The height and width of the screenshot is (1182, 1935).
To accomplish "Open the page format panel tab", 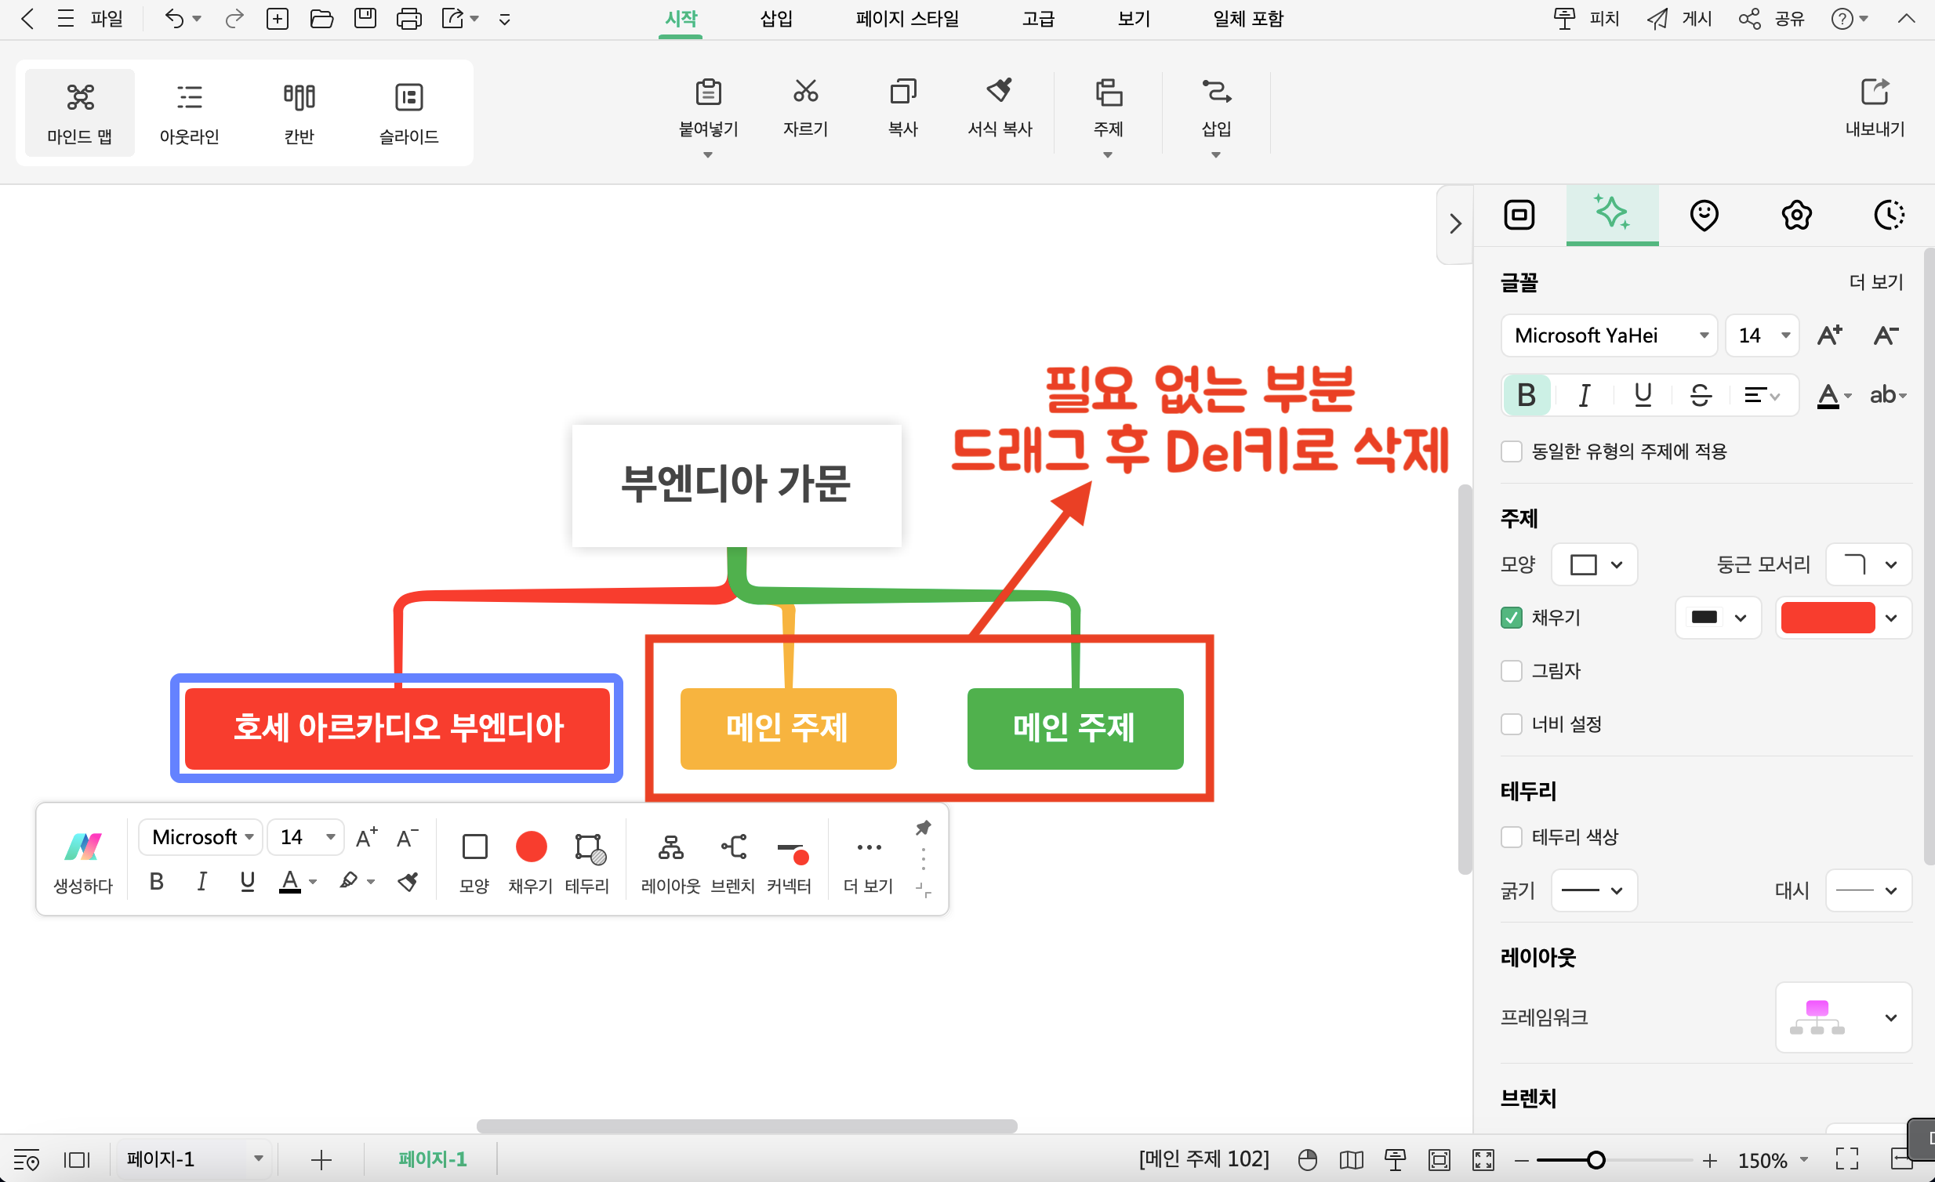I will [x=1519, y=215].
